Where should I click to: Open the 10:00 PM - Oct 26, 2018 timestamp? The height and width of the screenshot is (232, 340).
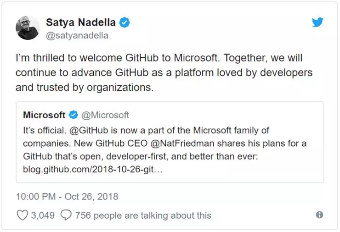point(67,197)
